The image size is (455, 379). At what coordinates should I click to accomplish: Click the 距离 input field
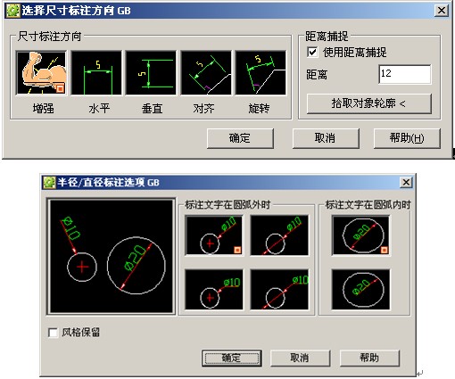coord(405,74)
